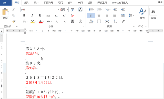The image size is (164, 99).
Task: Click the numbered list icon
Action: [99, 10]
